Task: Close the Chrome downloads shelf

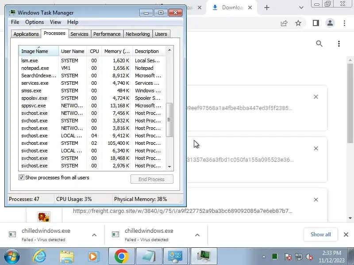Action: pyautogui.click(x=346, y=235)
